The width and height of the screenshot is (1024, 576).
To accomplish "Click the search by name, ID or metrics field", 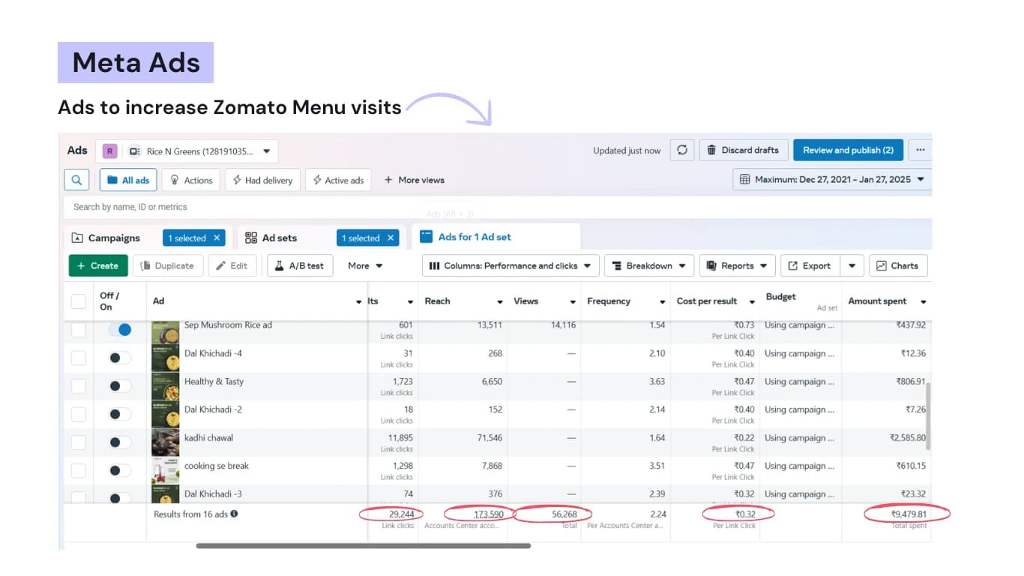I will 498,207.
